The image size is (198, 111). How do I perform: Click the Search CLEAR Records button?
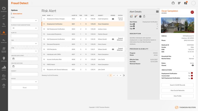pyautogui.click(x=177, y=85)
